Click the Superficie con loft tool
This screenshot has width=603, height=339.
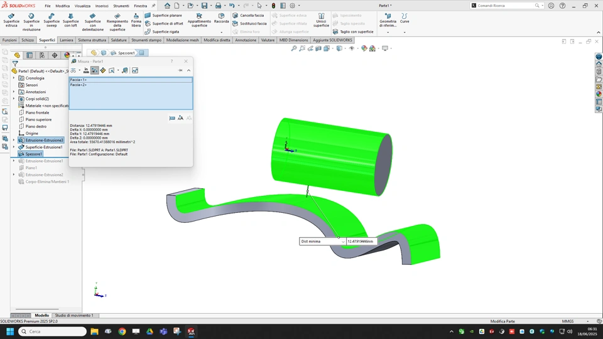tap(70, 20)
